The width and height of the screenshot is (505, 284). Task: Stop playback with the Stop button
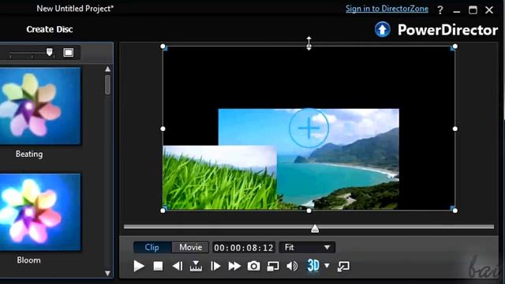click(158, 266)
